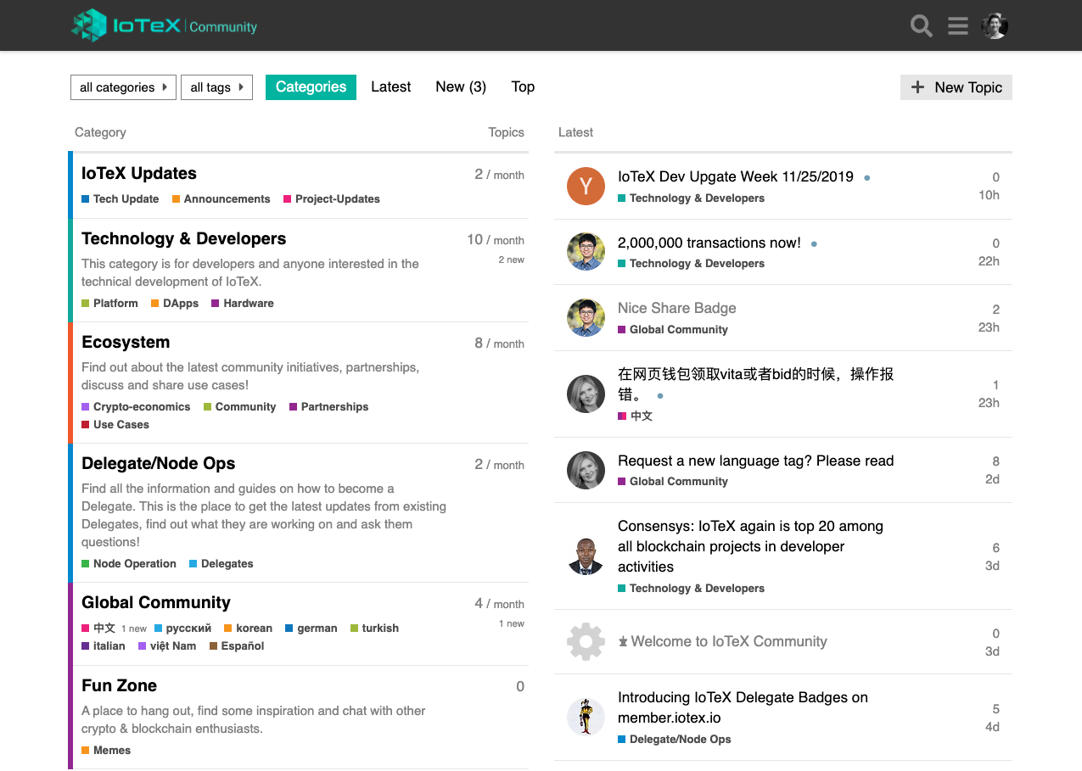Image resolution: width=1082 pixels, height=771 pixels.
Task: Click reply count 8 on language tag topic
Action: 995,461
